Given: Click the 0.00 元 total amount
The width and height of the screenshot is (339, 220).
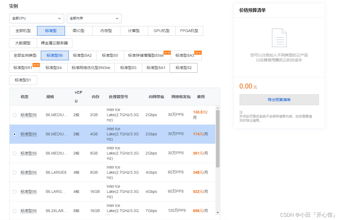Looking at the screenshot, I should pos(248,86).
